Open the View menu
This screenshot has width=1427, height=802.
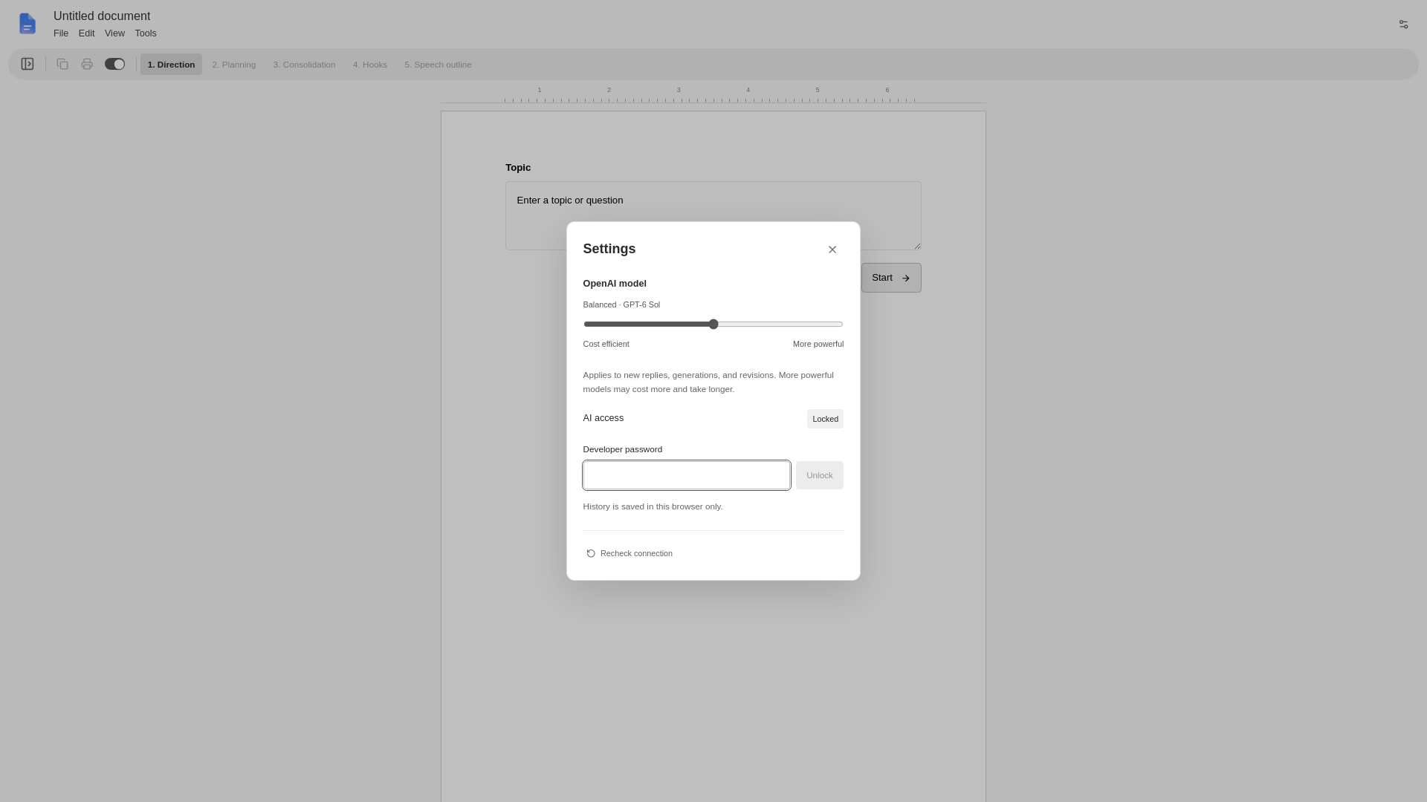pyautogui.click(x=114, y=33)
